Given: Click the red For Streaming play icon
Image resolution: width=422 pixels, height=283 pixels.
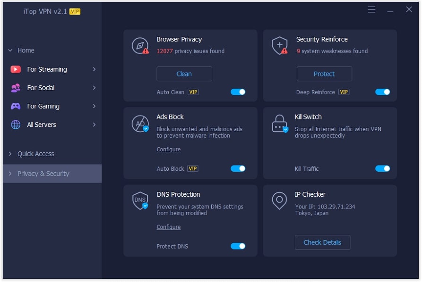Looking at the screenshot, I should pos(16,69).
